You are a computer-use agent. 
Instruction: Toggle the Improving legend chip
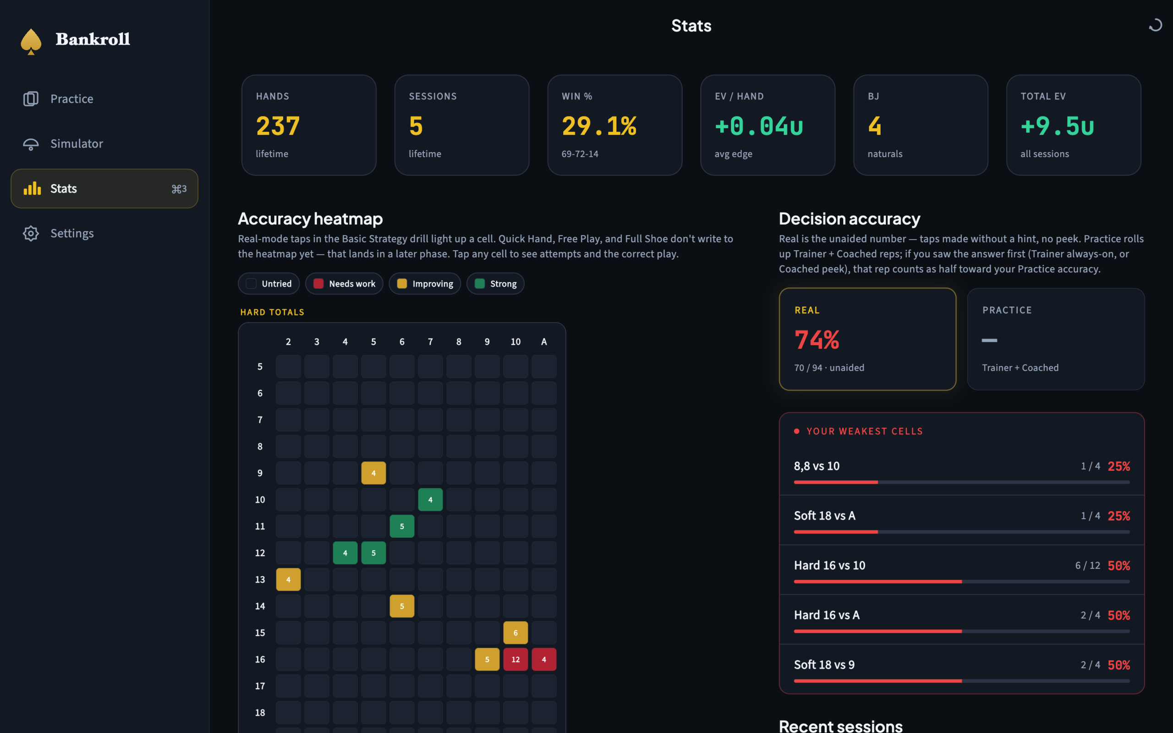click(425, 284)
